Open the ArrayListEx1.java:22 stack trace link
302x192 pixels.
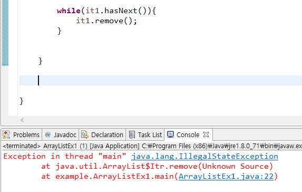[226, 176]
